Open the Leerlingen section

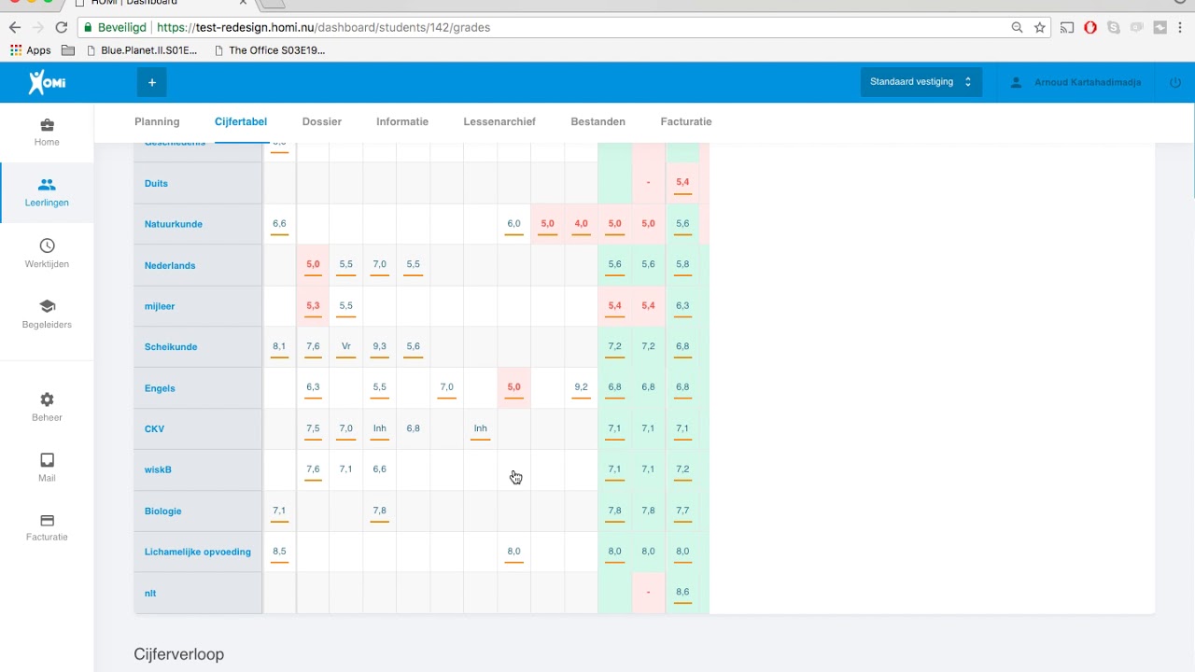(x=47, y=192)
